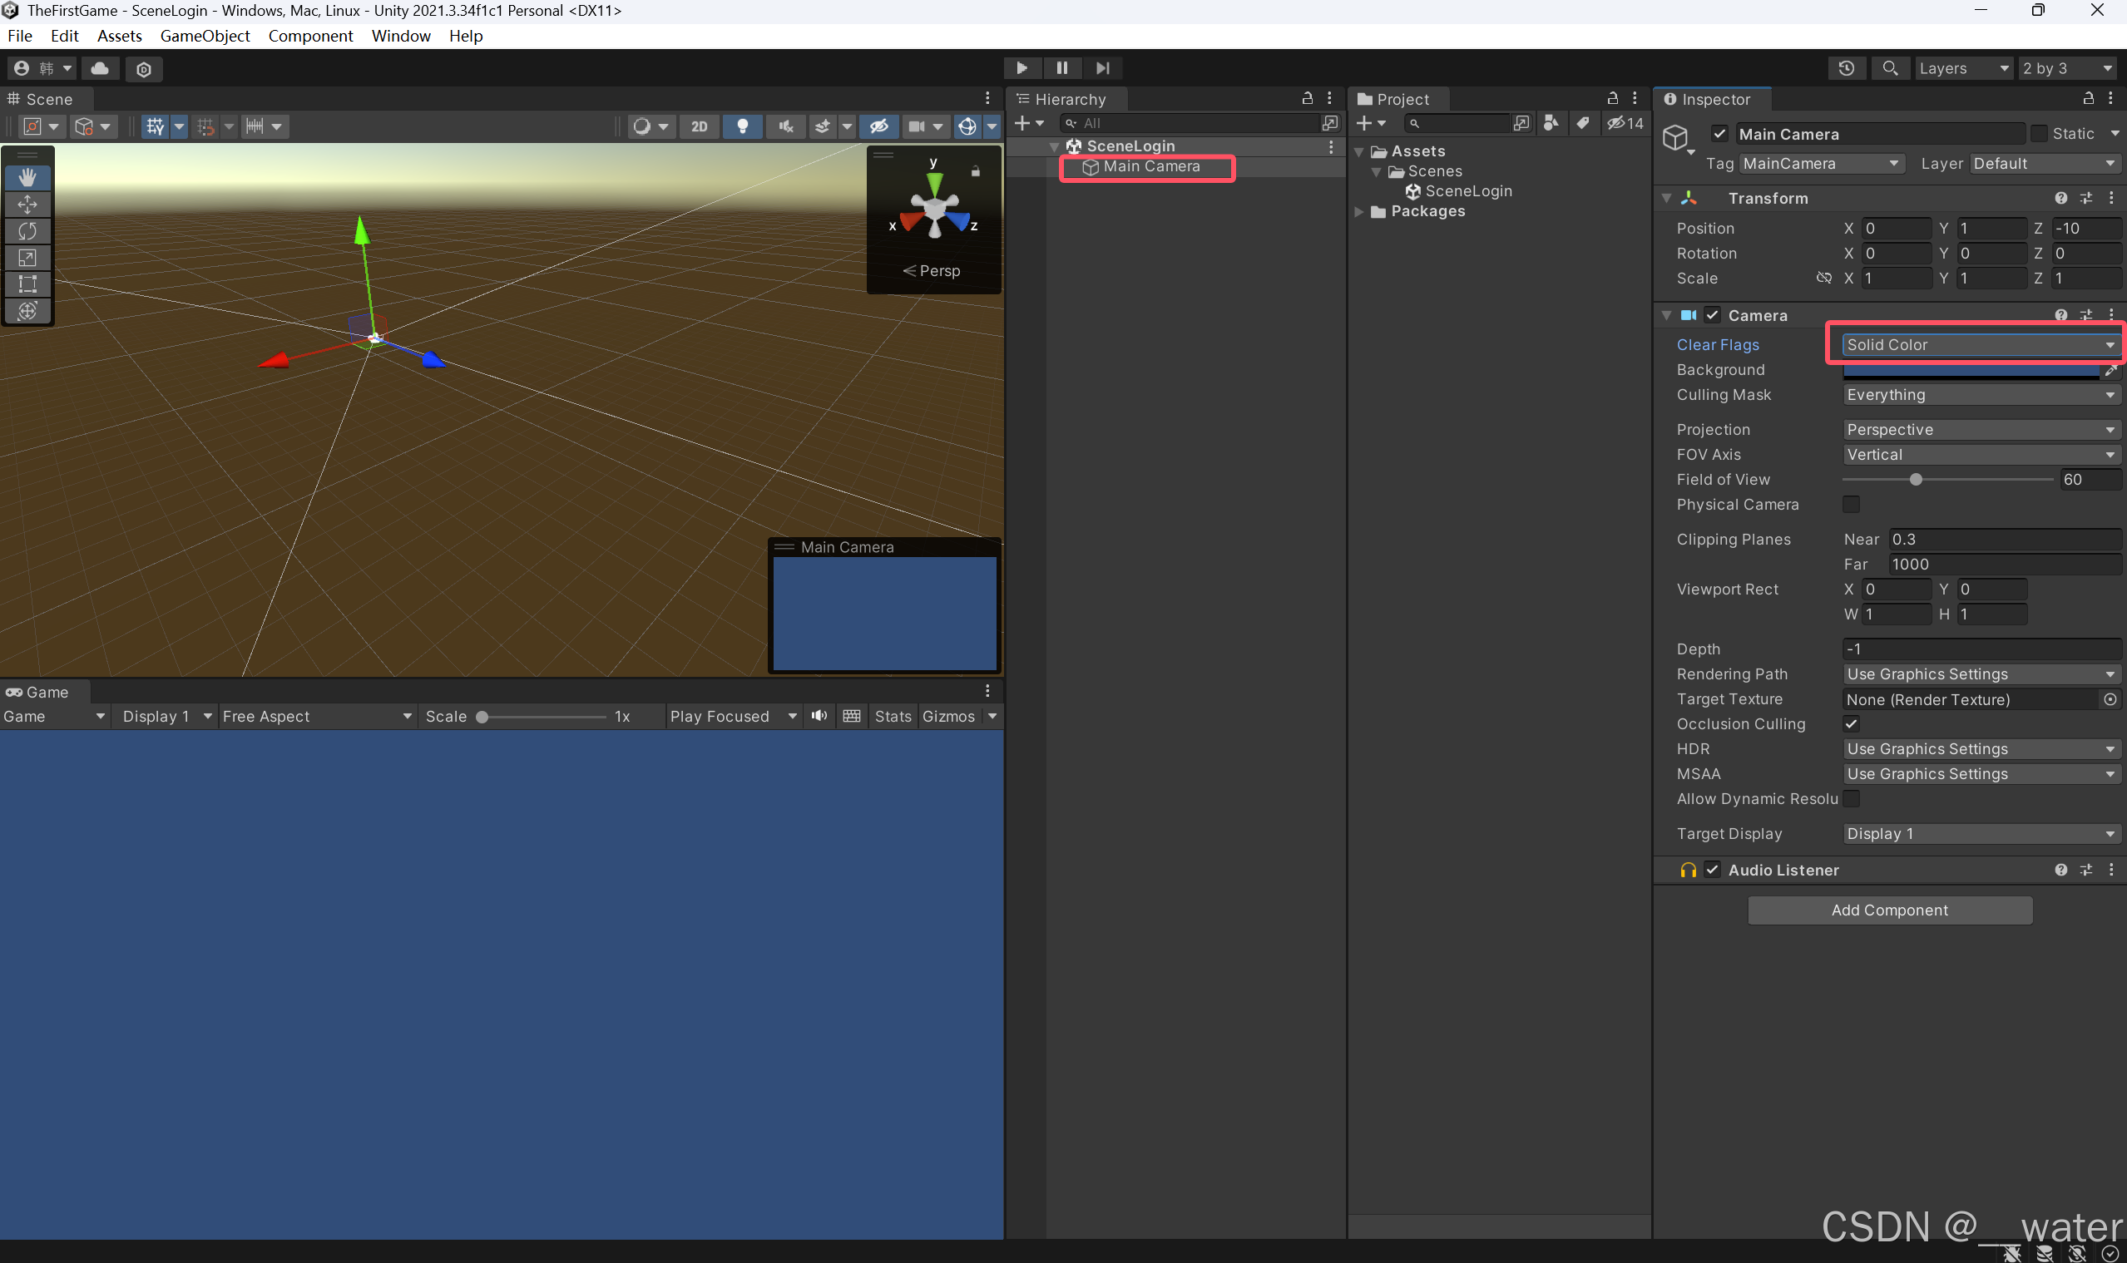Open the Projection dropdown
The image size is (2127, 1263).
point(1980,430)
